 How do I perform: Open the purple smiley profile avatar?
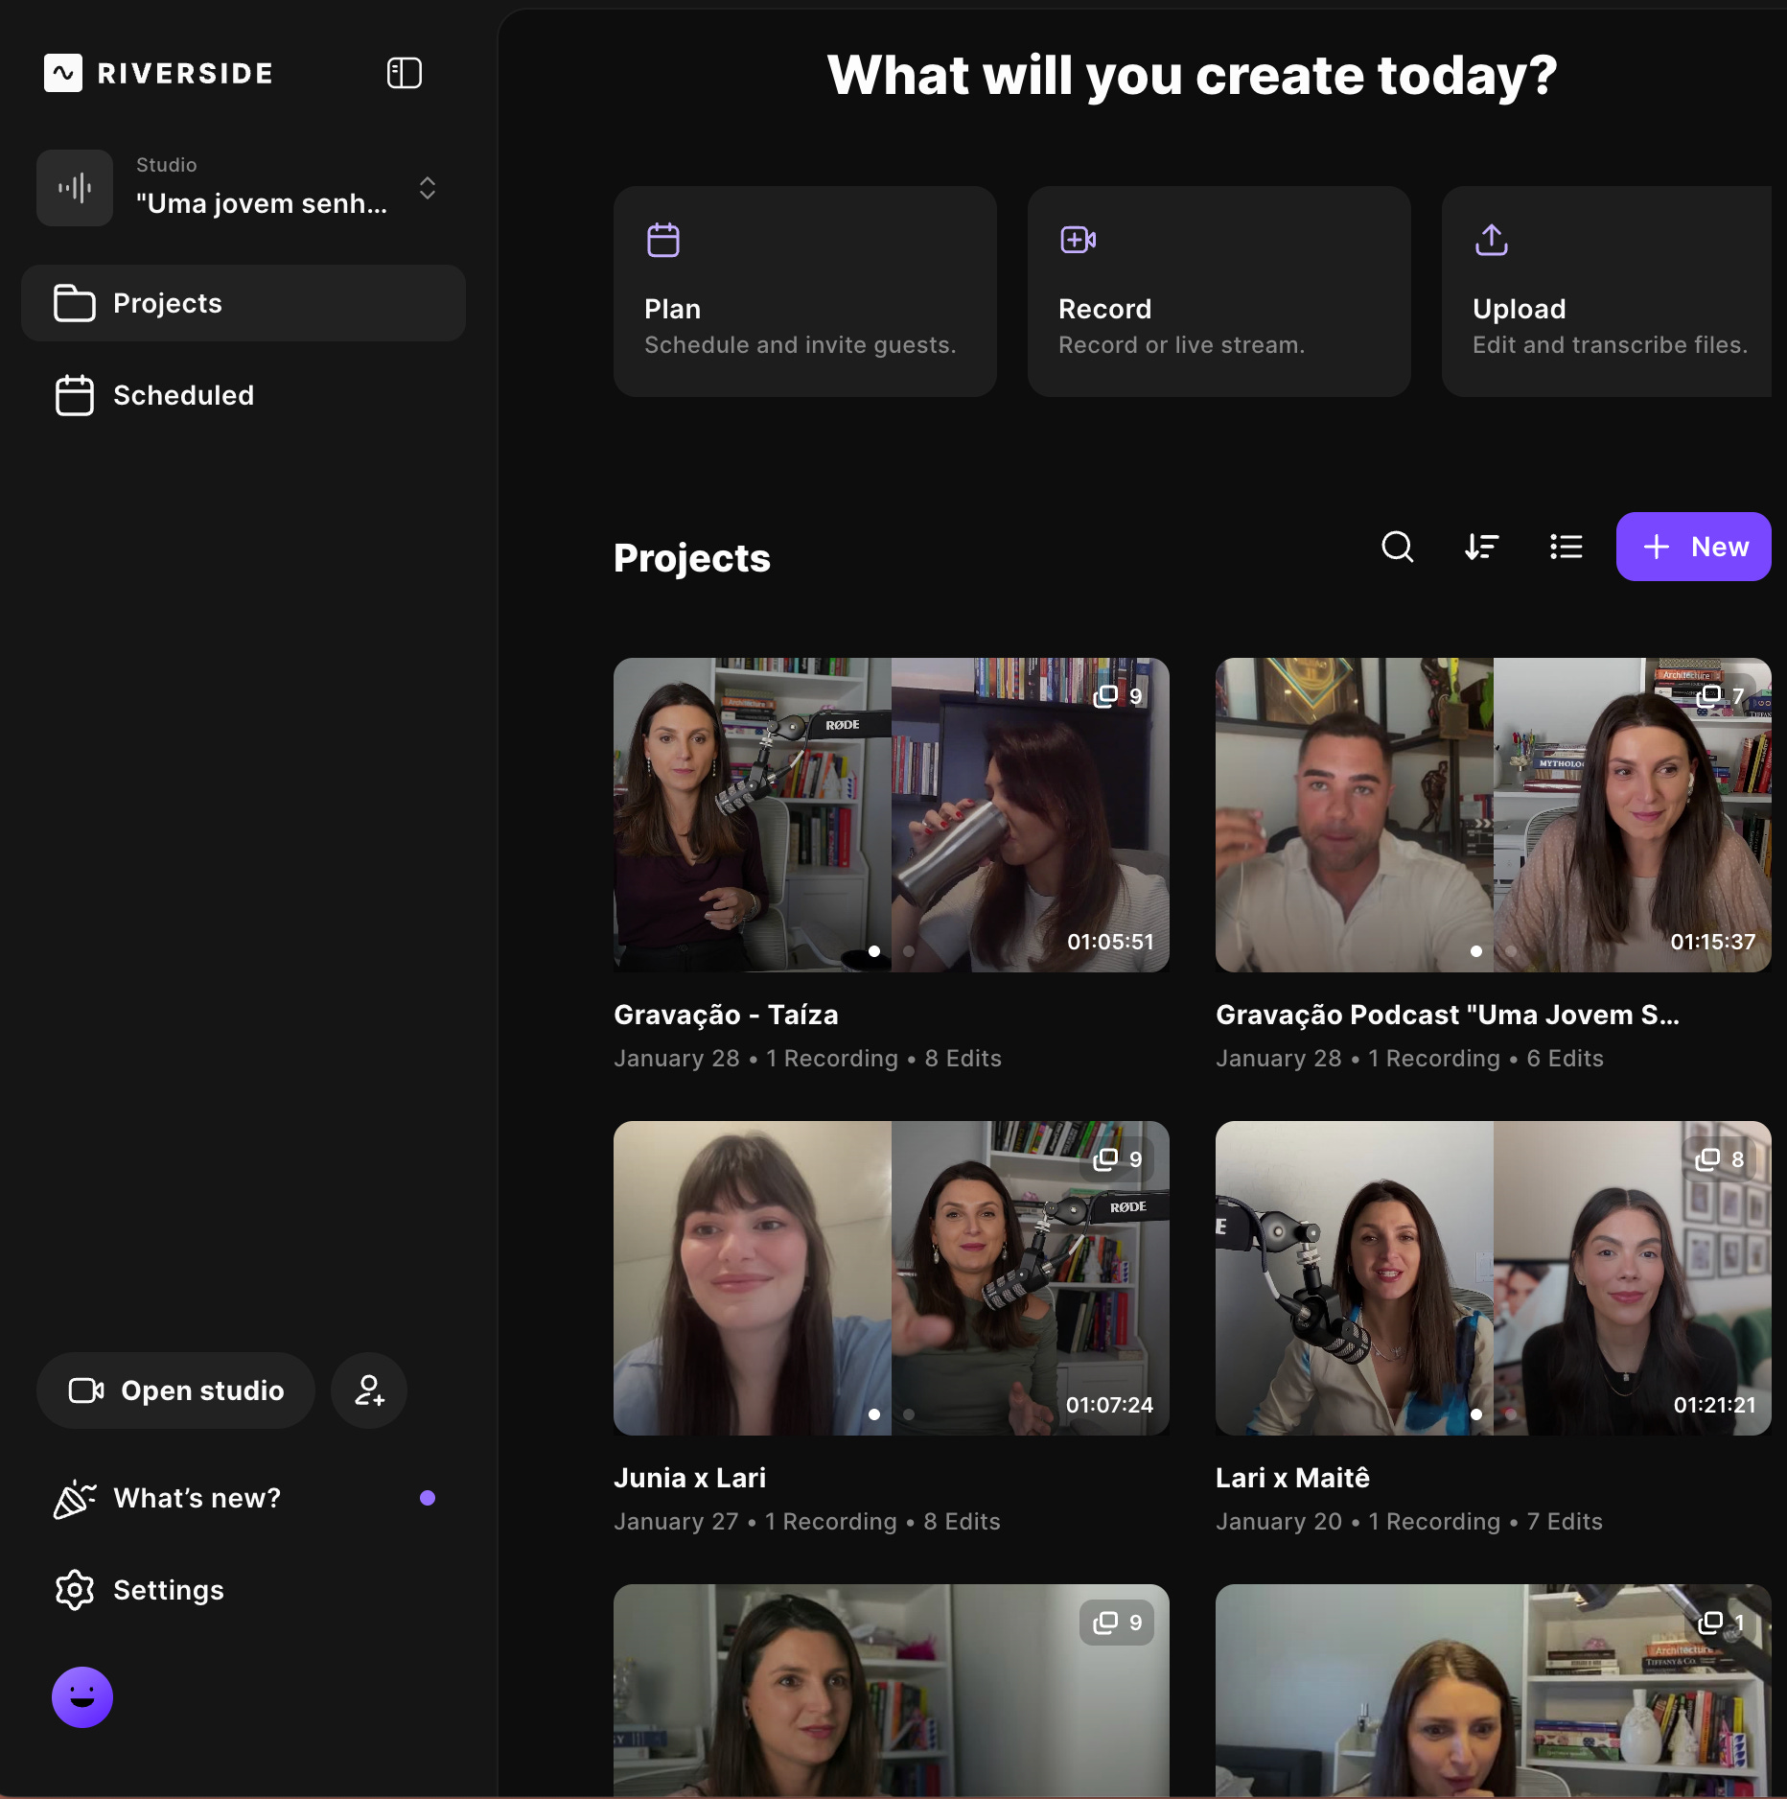pyautogui.click(x=82, y=1697)
